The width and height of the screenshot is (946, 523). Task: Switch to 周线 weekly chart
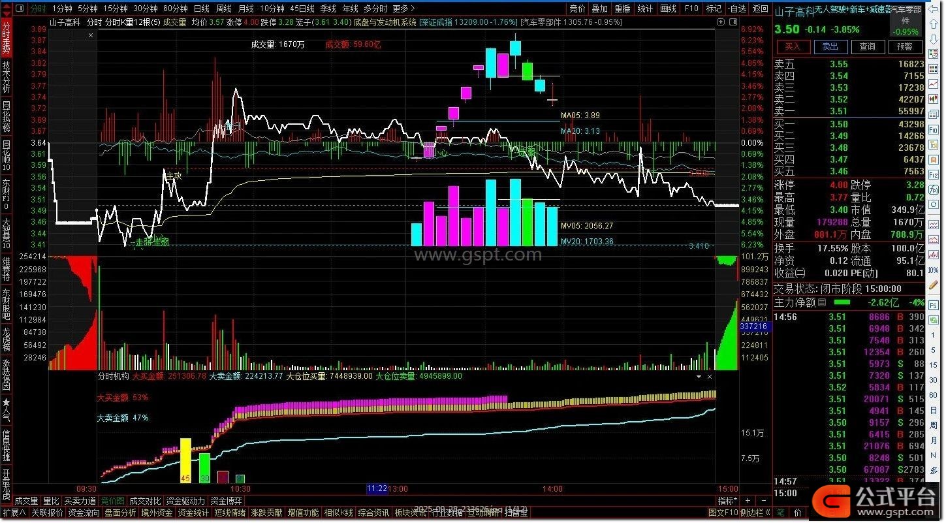[x=224, y=8]
